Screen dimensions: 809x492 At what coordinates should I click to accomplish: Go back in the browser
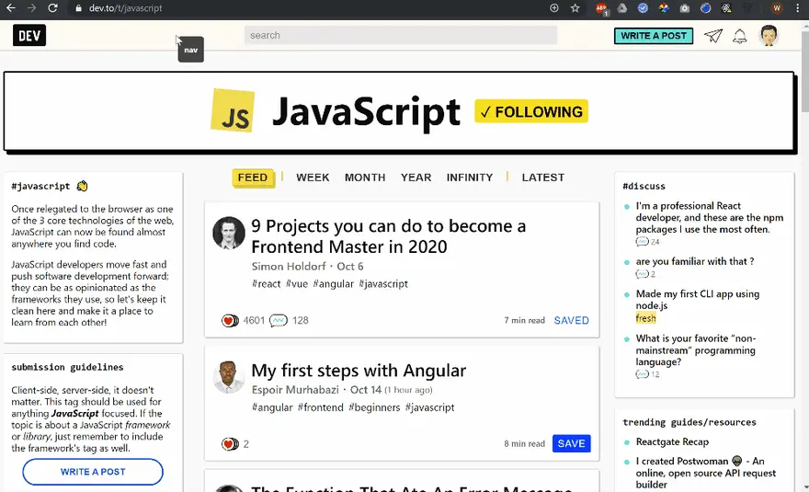(11, 7)
